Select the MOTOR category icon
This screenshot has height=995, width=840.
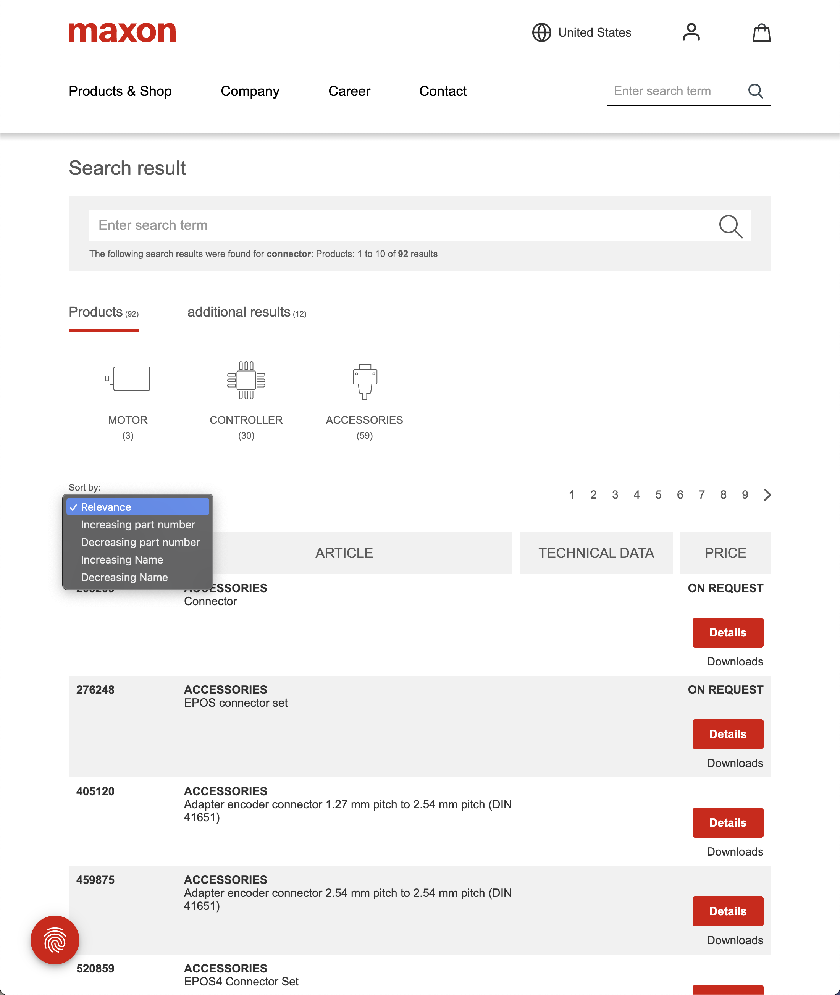[128, 378]
